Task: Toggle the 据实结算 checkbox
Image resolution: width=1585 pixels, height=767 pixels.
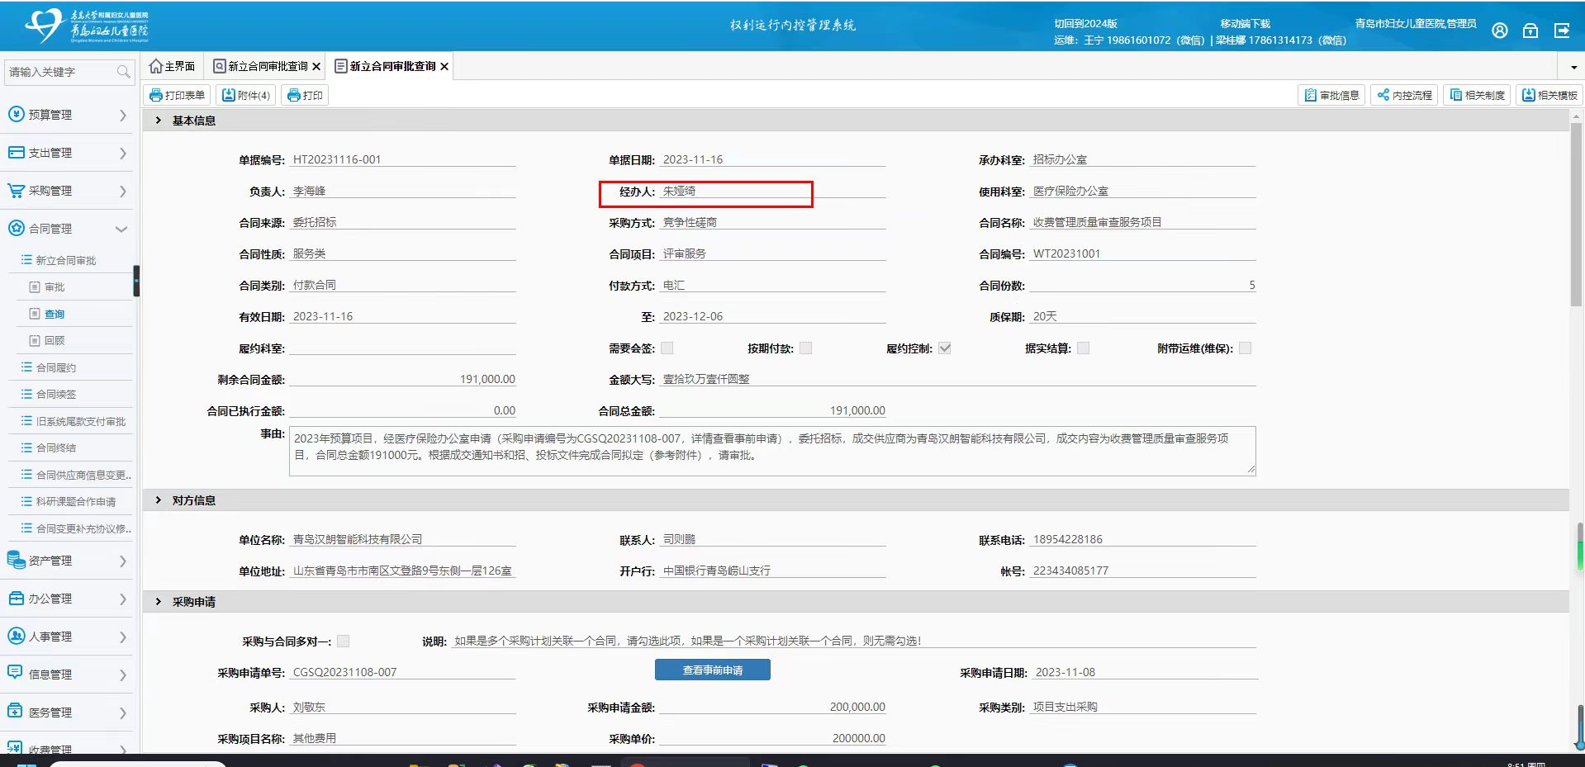Action: tap(1084, 348)
